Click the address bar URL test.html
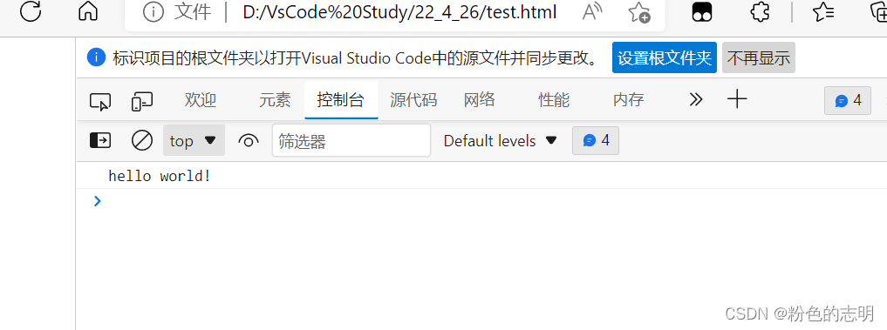This screenshot has width=887, height=330. pyautogui.click(x=399, y=12)
